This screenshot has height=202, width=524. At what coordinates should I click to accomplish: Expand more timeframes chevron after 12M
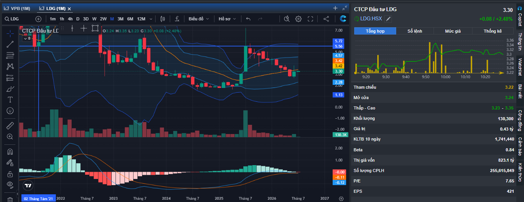[151, 19]
